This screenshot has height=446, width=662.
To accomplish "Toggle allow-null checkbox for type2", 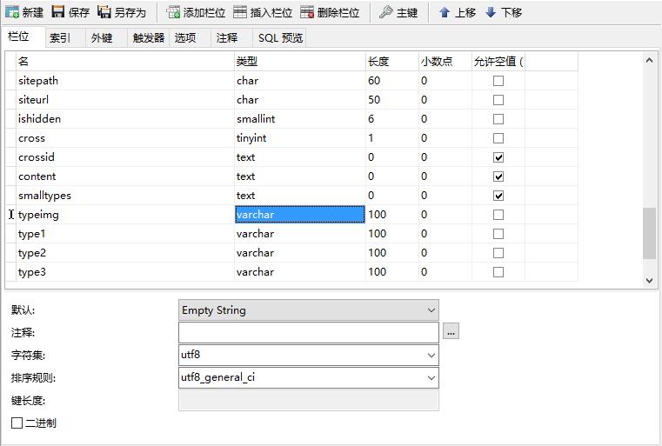I will coord(498,253).
